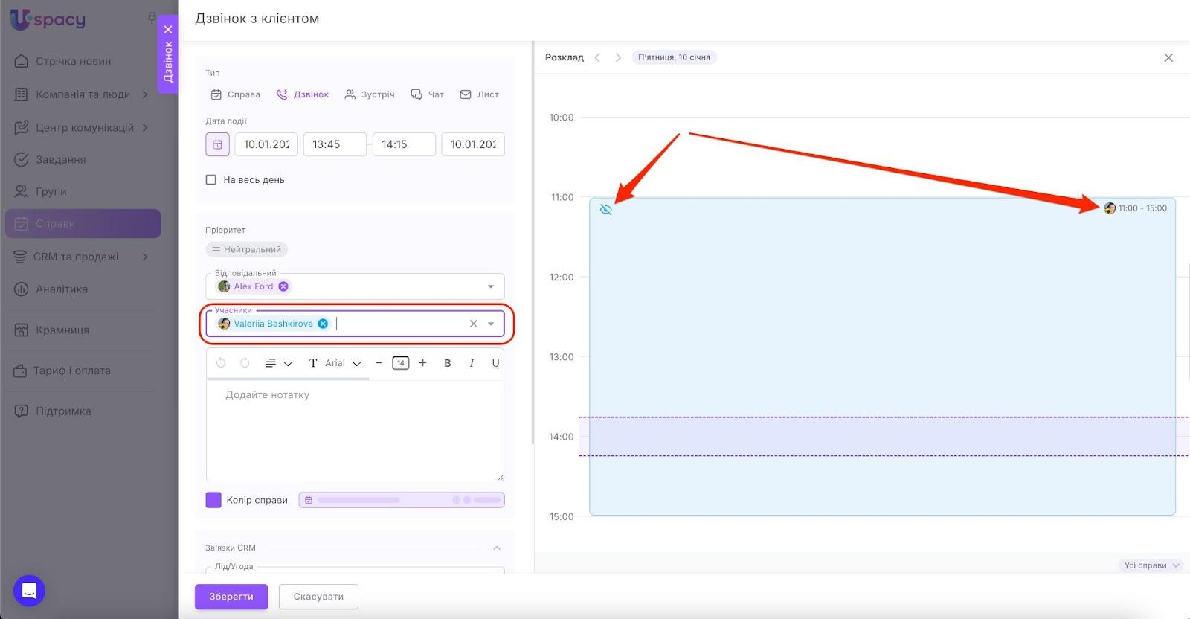Enable the 'На весь день' checkbox
This screenshot has width=1190, height=619.
pos(211,180)
